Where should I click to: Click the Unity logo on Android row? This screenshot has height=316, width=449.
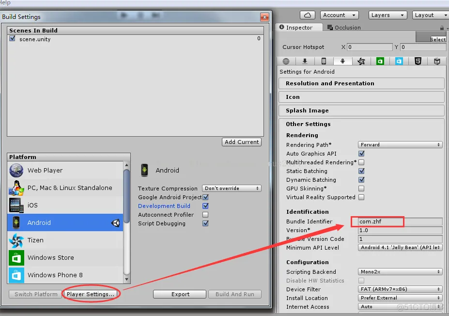click(x=116, y=223)
